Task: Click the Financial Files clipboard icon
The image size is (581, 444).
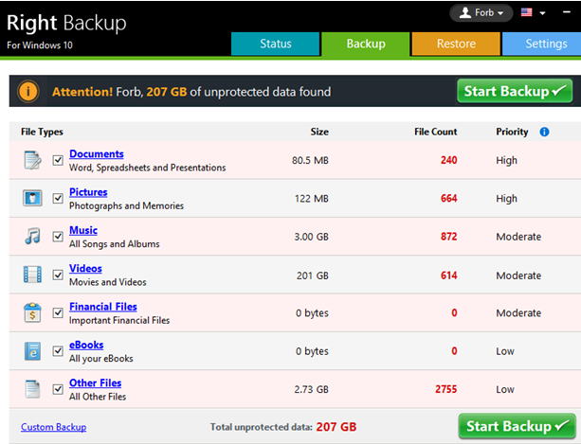Action: 32,312
